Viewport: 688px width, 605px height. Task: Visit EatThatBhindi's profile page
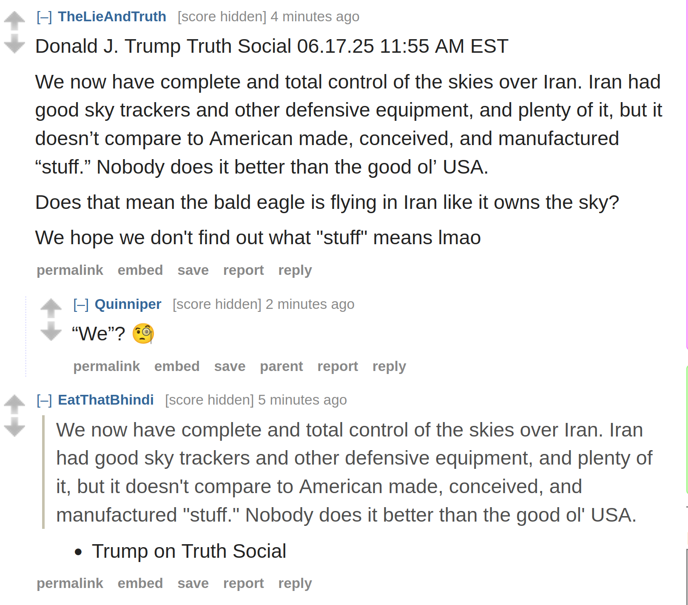click(106, 400)
